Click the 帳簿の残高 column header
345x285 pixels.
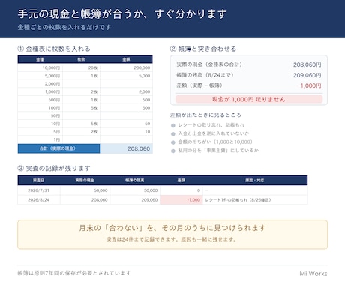pyautogui.click(x=135, y=180)
